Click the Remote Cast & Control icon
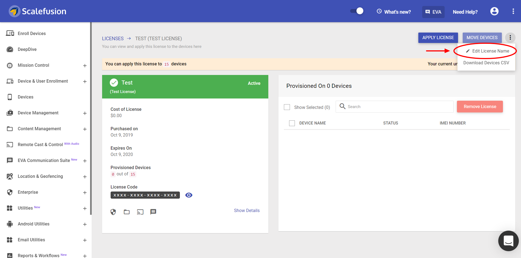 10,145
